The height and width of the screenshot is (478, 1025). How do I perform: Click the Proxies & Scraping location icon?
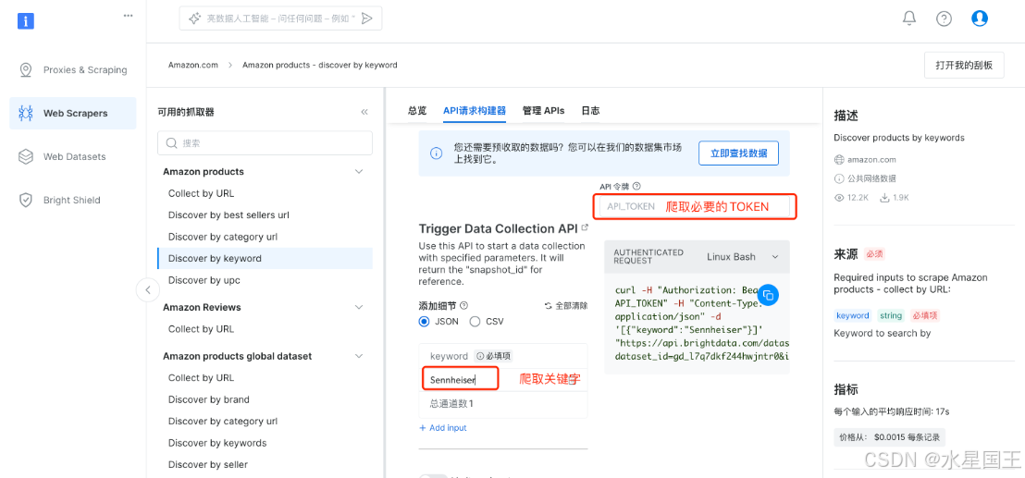point(26,70)
